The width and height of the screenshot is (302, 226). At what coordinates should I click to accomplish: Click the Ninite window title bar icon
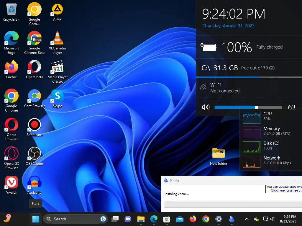(x=166, y=180)
